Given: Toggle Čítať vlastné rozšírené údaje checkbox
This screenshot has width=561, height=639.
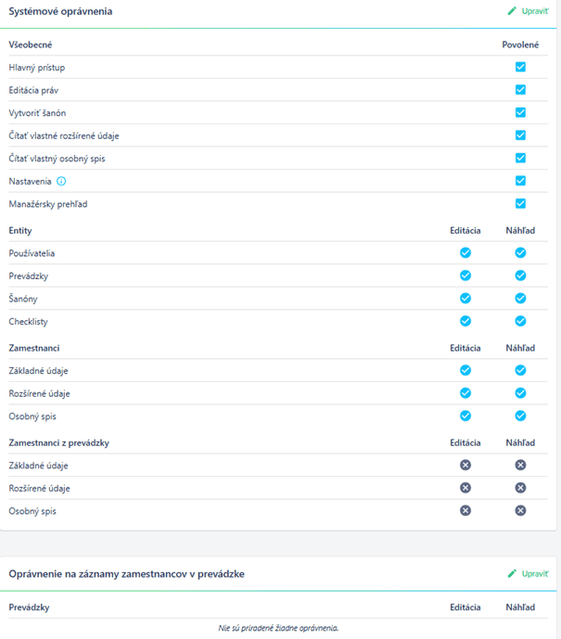Looking at the screenshot, I should [x=520, y=135].
